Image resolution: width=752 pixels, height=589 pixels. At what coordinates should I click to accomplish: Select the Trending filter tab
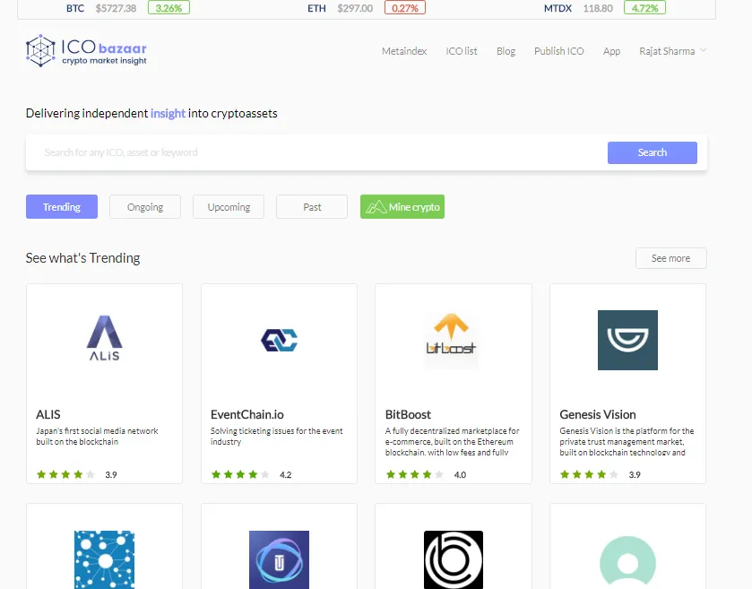point(62,207)
